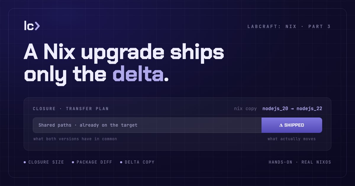Image resolution: width=355 pixels, height=186 pixels.
Task: Click the nodejs_22 target version
Action: (309, 109)
